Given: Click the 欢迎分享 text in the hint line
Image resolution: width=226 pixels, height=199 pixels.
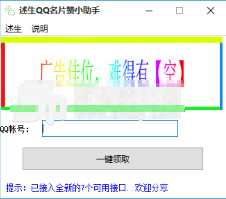Looking at the screenshot, I should (151, 188).
